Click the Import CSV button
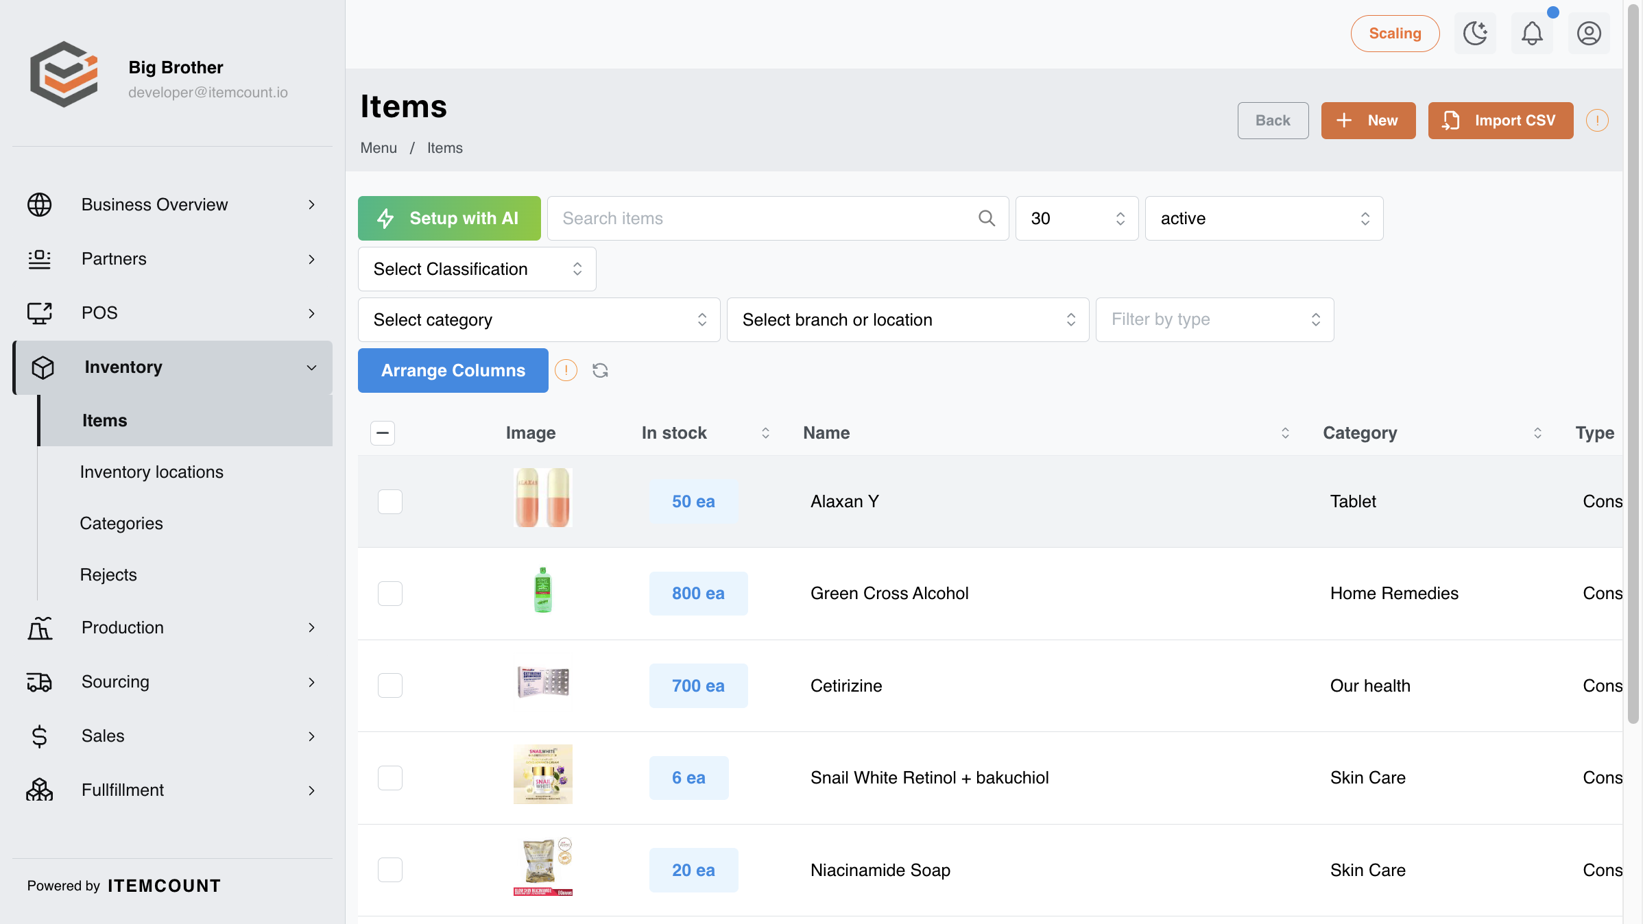The width and height of the screenshot is (1643, 924). coord(1500,121)
